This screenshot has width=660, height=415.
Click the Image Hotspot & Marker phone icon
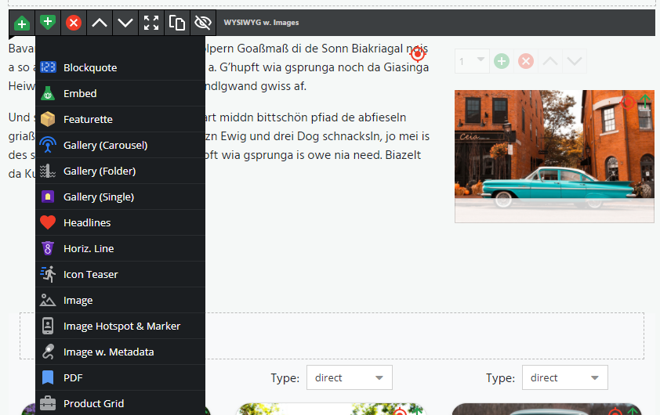(48, 326)
